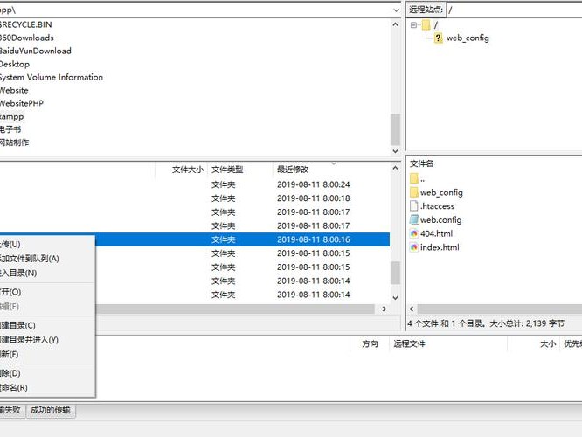Select web_config text in remote tree

[x=468, y=38]
